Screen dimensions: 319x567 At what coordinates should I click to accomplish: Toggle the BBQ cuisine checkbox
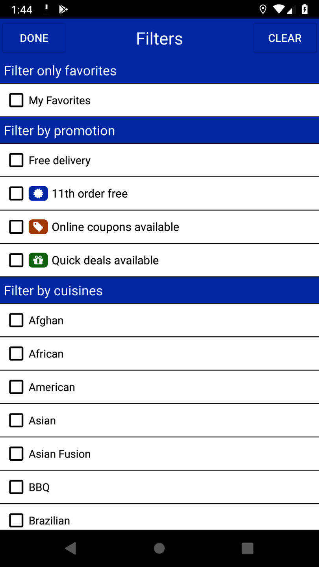[16, 487]
